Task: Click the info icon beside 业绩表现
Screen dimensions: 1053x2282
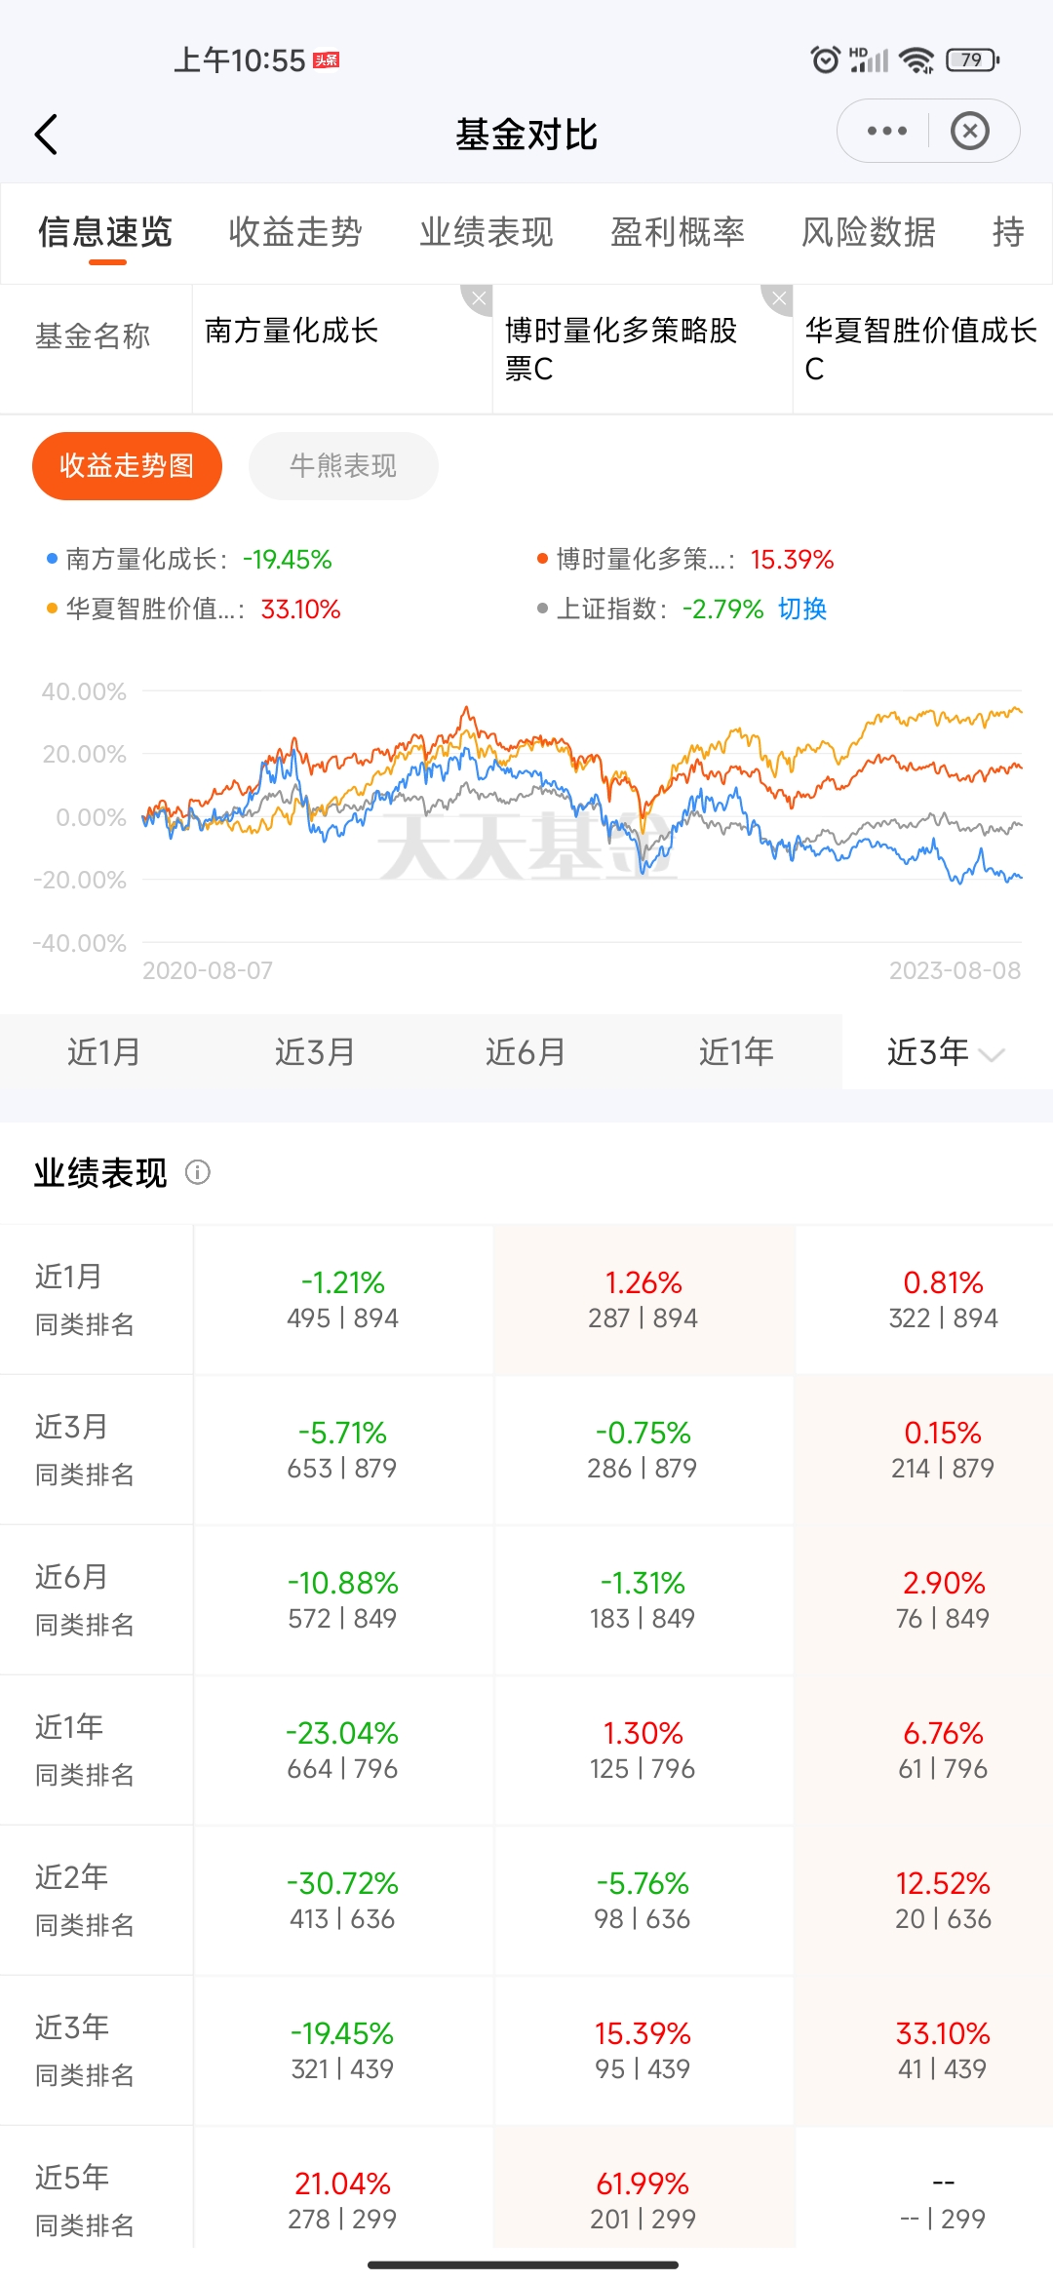Action: click(x=200, y=1172)
